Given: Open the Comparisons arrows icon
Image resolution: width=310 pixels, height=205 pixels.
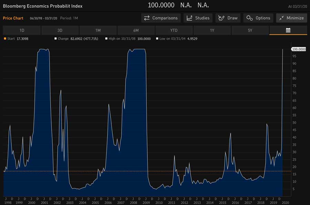Looking at the screenshot, I should coord(147,18).
